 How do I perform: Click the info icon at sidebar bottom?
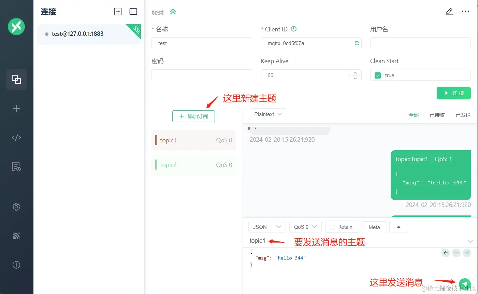(16, 265)
